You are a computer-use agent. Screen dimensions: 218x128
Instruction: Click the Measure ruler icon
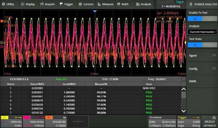click(x=99, y=4)
